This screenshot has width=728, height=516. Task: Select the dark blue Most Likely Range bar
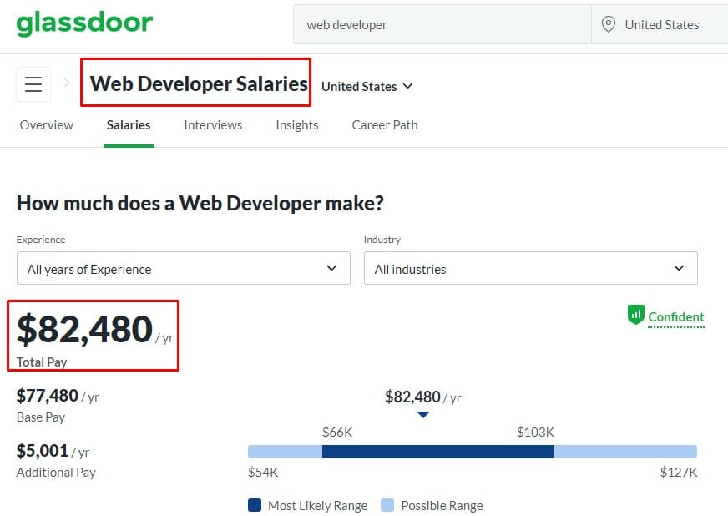click(x=437, y=452)
